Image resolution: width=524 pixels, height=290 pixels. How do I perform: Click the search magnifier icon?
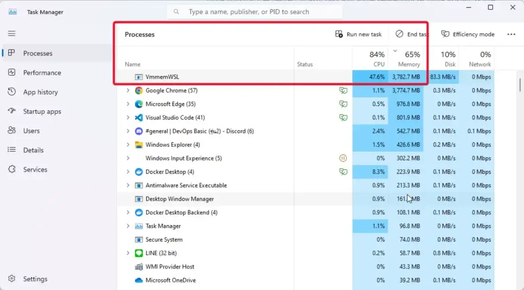[x=176, y=12]
